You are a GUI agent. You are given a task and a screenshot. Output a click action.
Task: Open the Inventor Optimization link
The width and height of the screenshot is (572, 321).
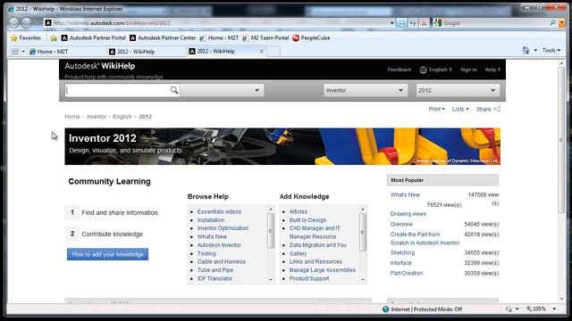coord(223,228)
